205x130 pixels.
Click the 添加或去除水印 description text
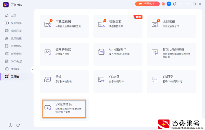(x=171, y=26)
